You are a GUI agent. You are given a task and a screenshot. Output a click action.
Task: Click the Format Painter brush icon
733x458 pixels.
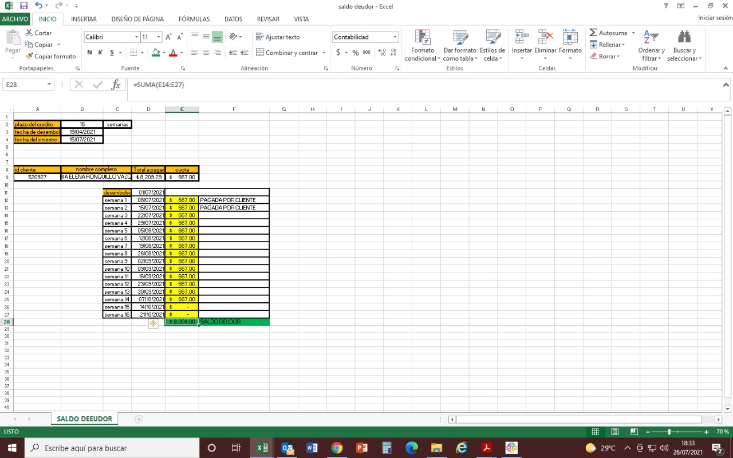29,56
